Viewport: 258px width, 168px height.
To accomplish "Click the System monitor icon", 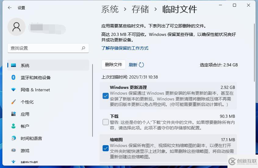I will coord(13,65).
